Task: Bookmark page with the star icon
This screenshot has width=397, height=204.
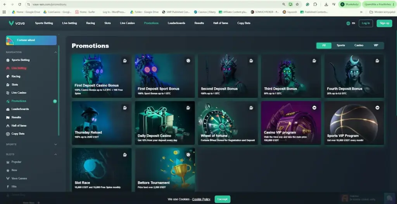Action: click(x=297, y=4)
